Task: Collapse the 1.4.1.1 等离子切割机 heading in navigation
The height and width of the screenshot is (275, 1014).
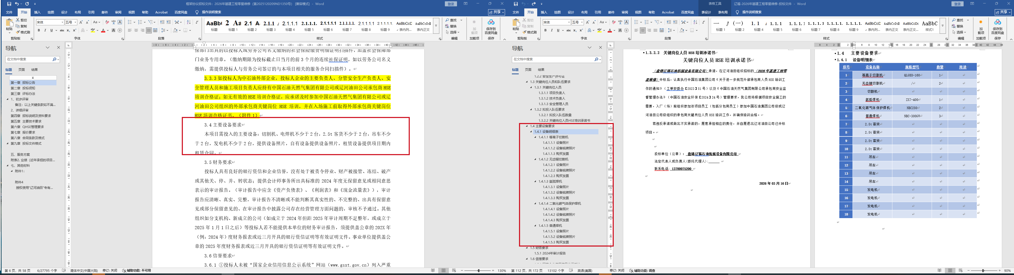Action: pyautogui.click(x=535, y=137)
